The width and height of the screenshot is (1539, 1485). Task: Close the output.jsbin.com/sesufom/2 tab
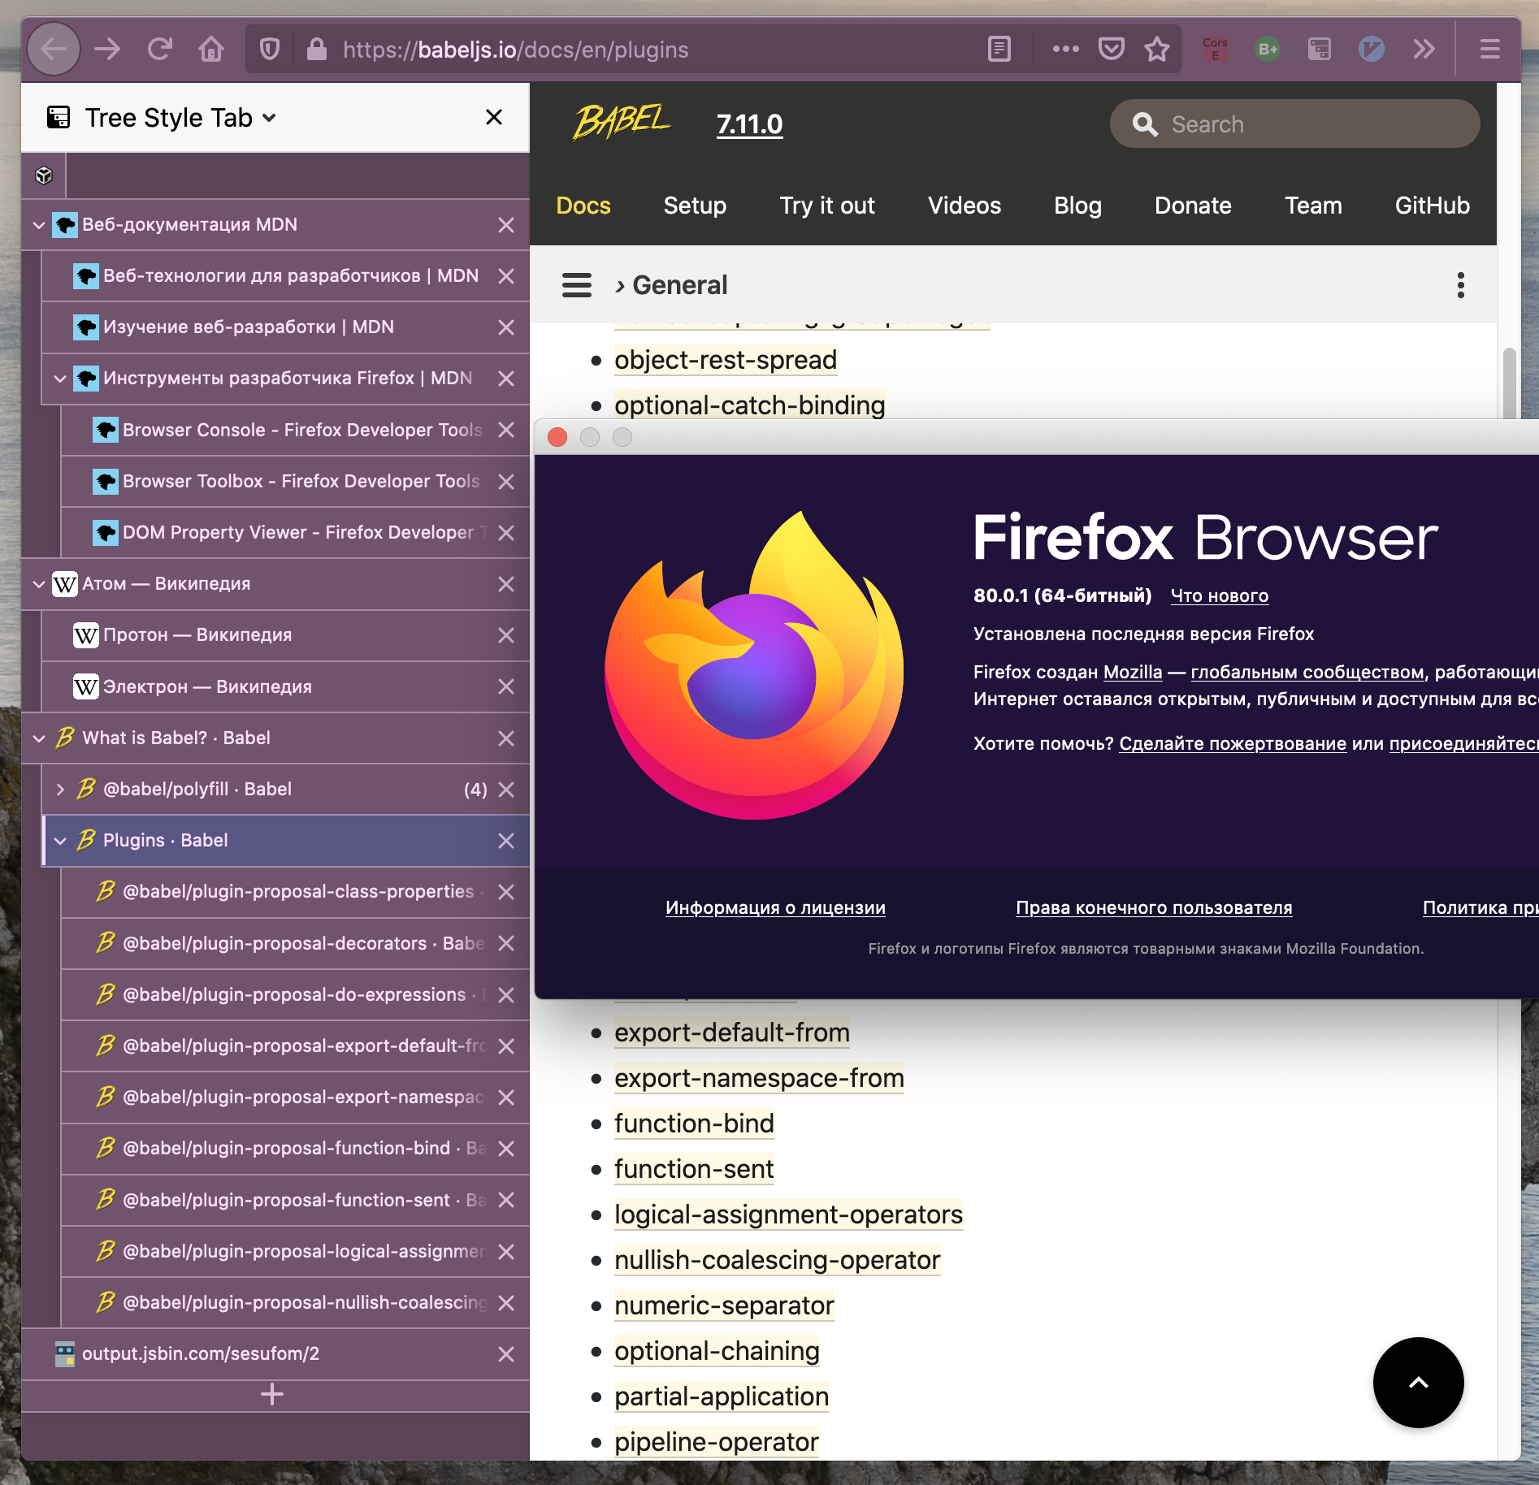click(505, 1354)
